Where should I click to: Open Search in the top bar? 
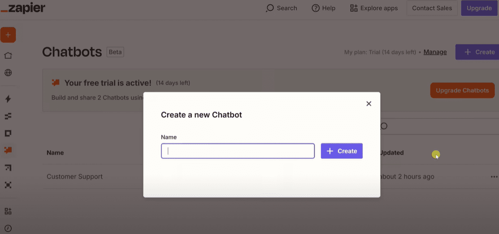[x=282, y=8]
